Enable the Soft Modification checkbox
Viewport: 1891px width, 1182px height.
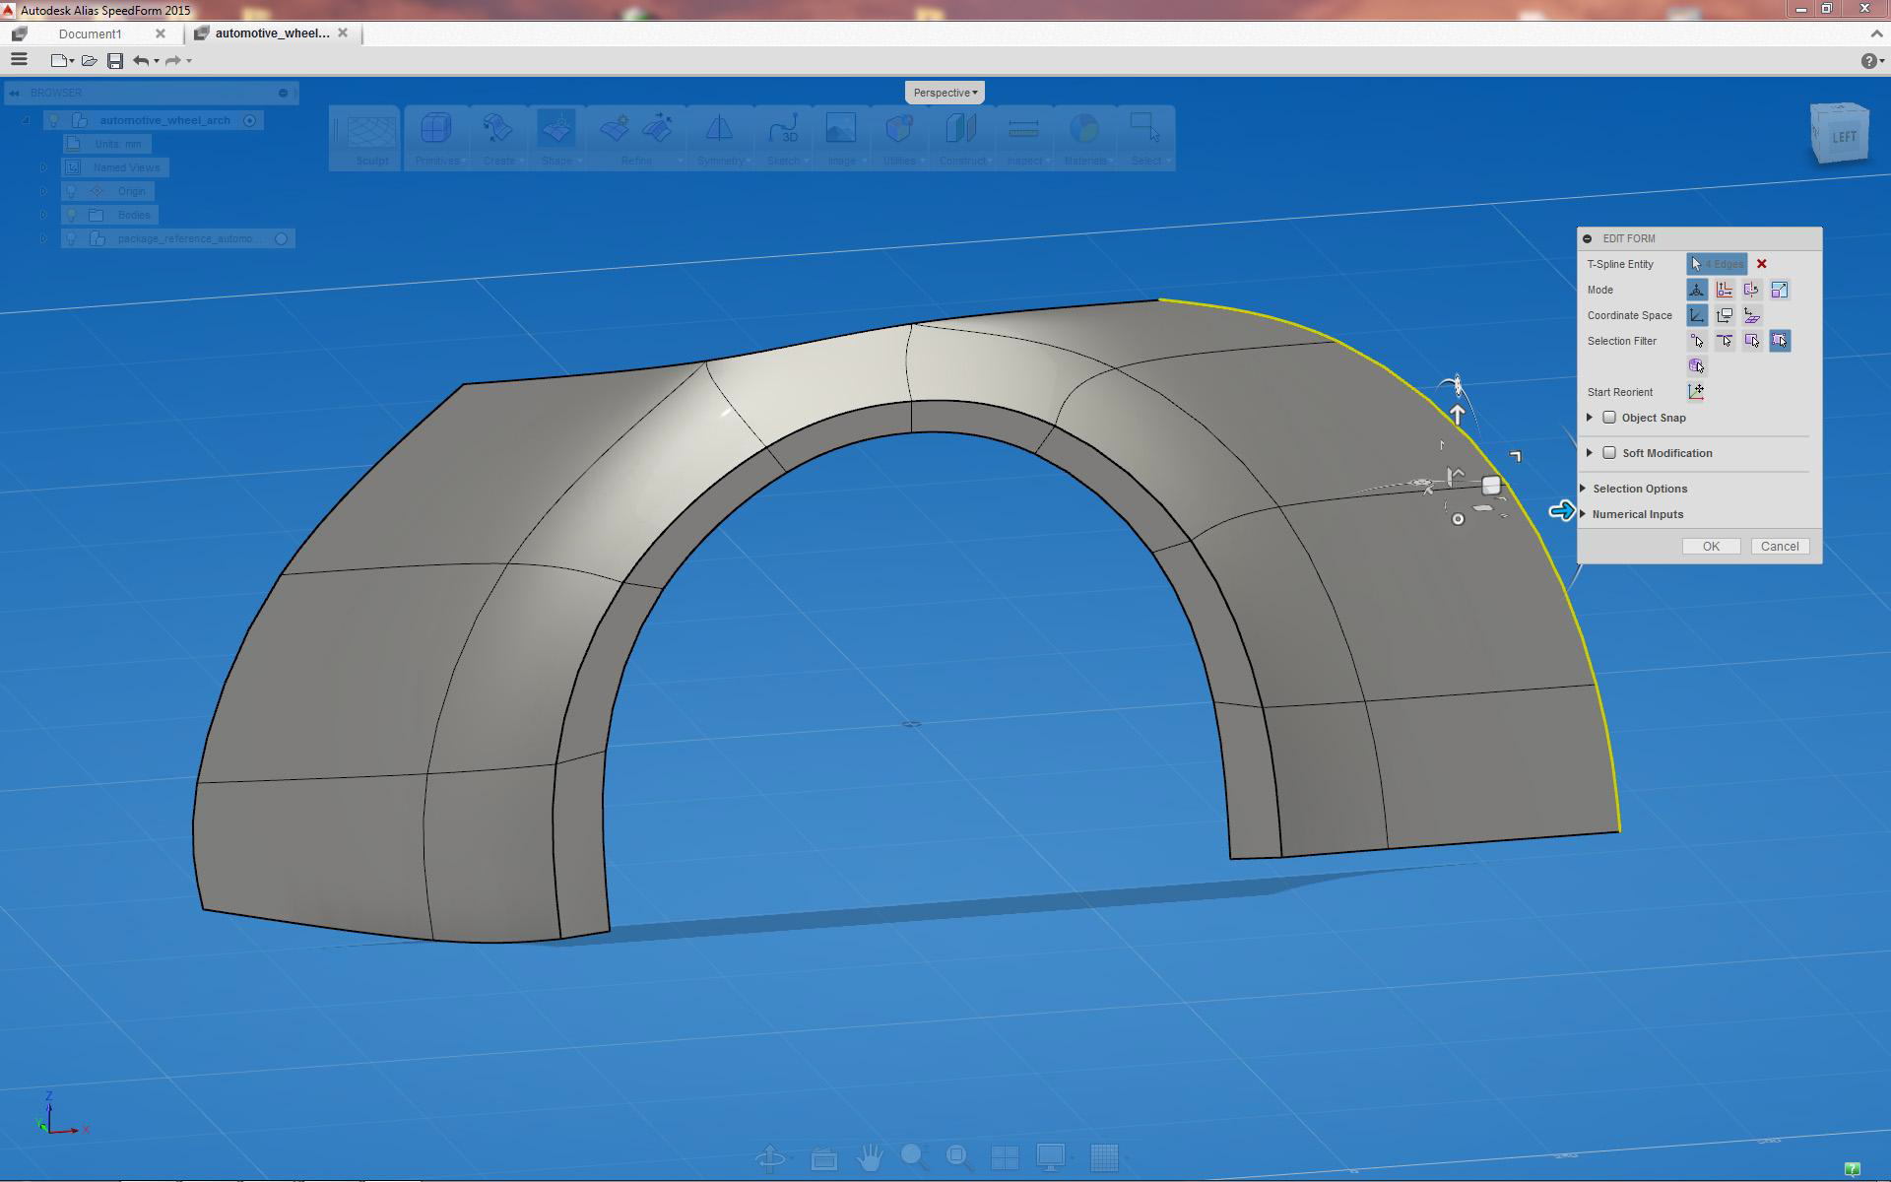[x=1609, y=453]
